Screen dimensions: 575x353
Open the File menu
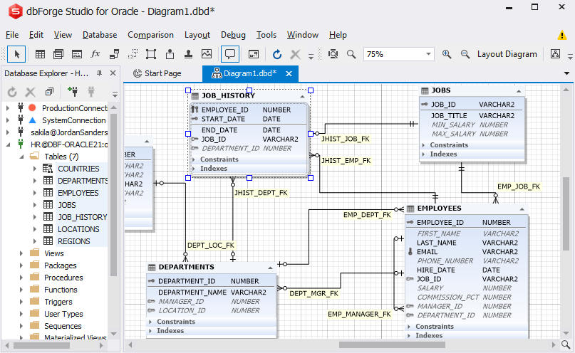12,35
